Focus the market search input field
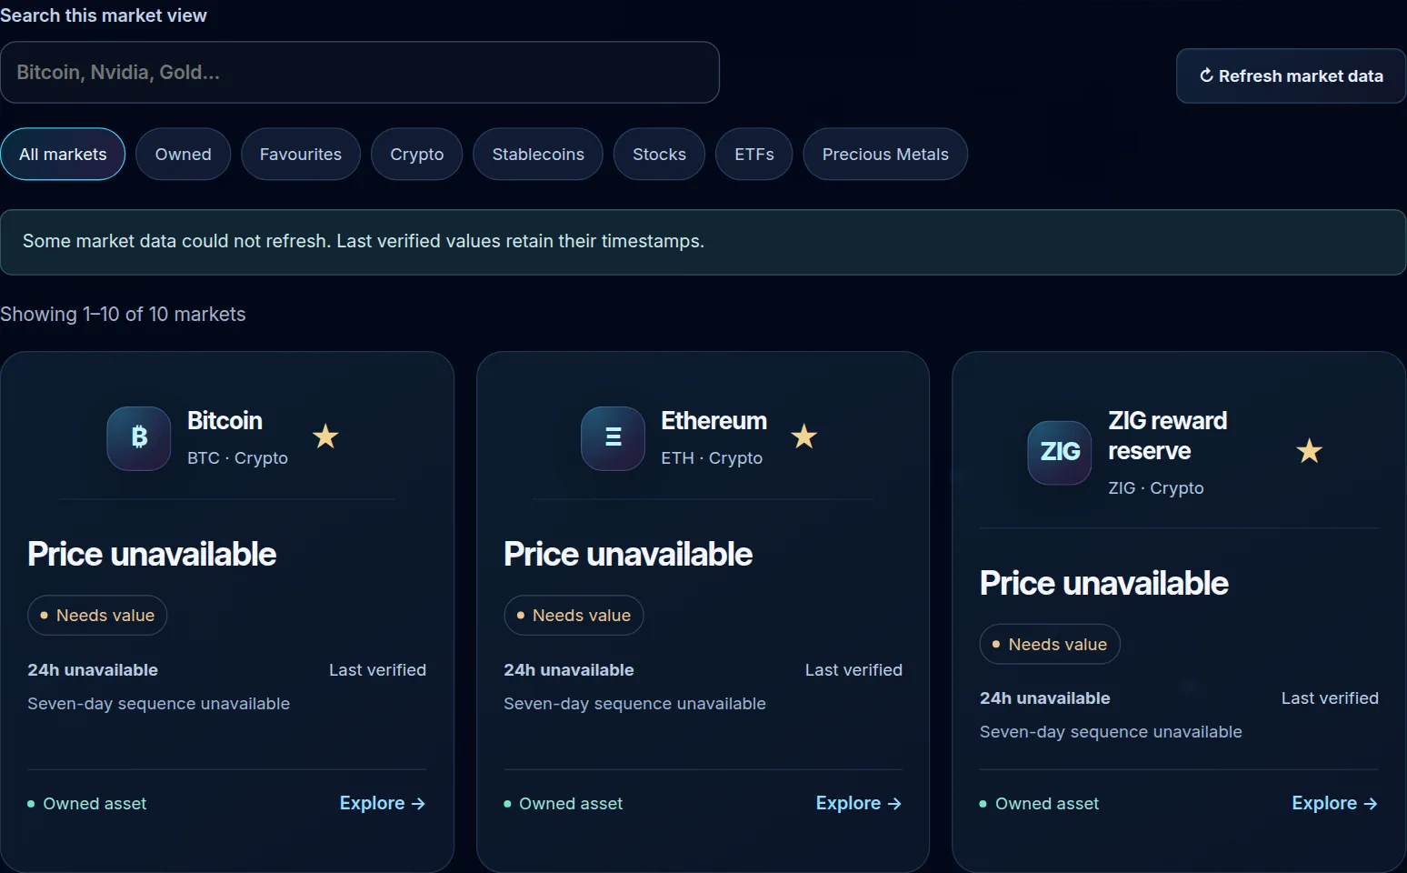 coord(360,73)
